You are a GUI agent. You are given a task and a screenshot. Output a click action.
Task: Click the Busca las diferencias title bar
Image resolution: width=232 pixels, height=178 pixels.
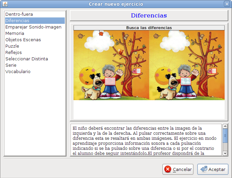pos(149,28)
